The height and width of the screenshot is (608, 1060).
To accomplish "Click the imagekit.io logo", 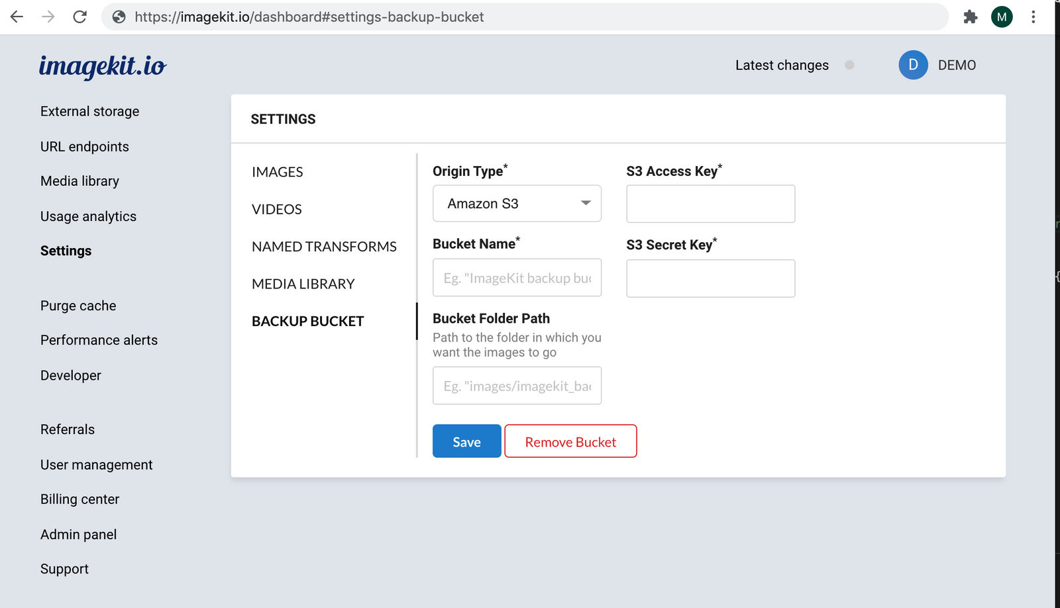I will (x=103, y=65).
